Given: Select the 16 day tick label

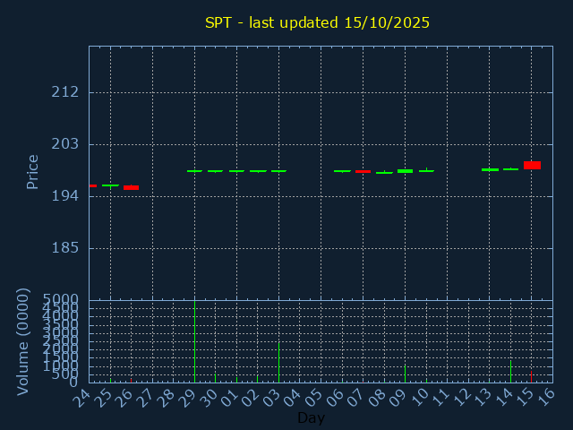Looking at the screenshot, I should point(545,396).
